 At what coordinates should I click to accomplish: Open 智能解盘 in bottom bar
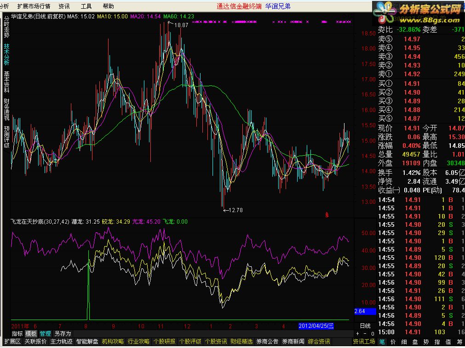click(87, 342)
